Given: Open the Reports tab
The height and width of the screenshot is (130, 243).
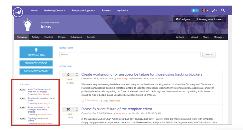Looking at the screenshot, I should pos(91,37).
